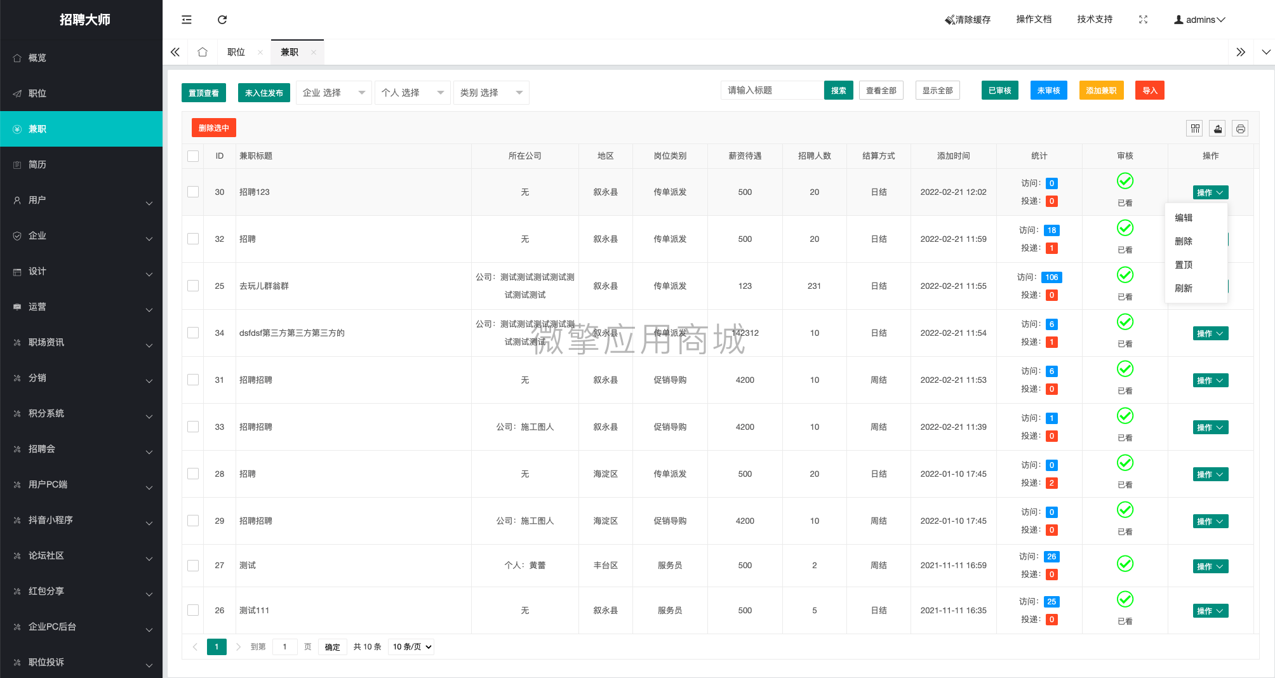Image resolution: width=1275 pixels, height=678 pixels.
Task: Collapse the sidebar with the menu icon
Action: click(187, 20)
